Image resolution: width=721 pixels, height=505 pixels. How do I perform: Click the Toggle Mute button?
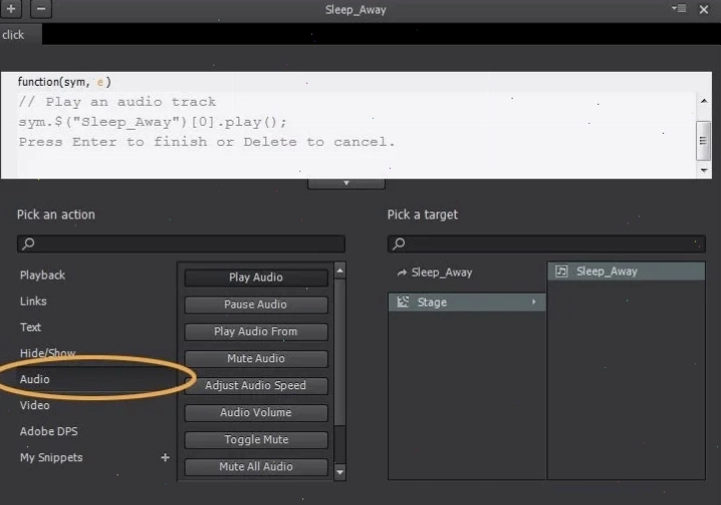pos(256,440)
